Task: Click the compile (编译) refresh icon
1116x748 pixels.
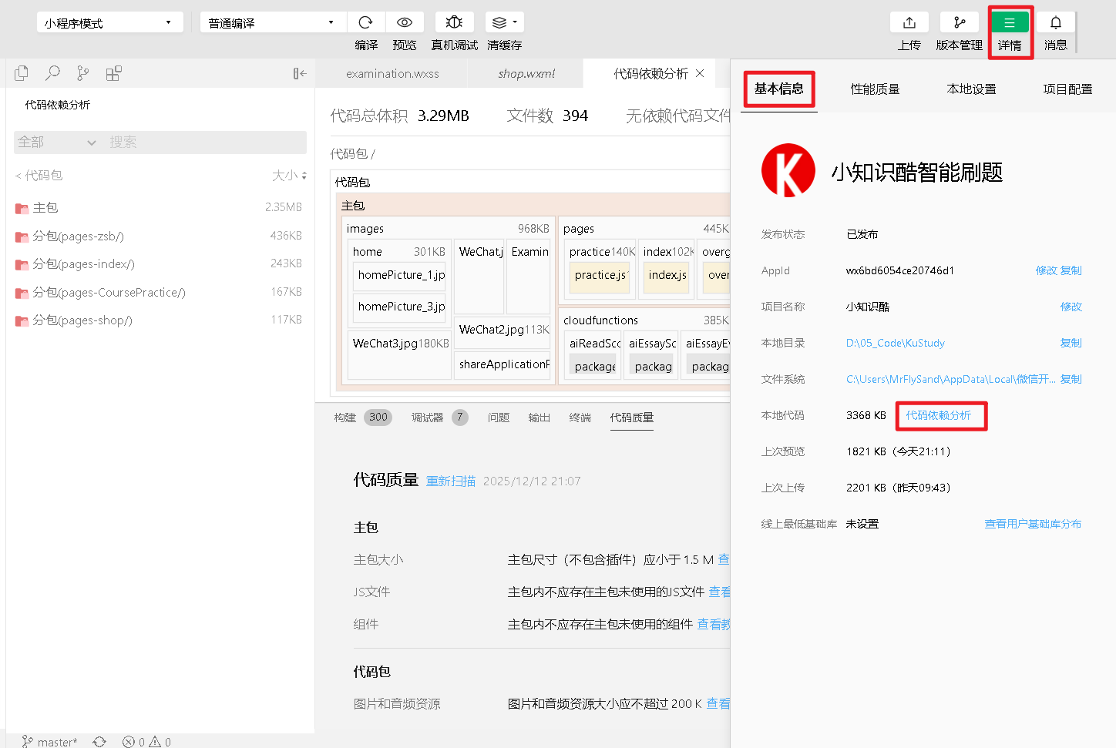Action: [366, 22]
